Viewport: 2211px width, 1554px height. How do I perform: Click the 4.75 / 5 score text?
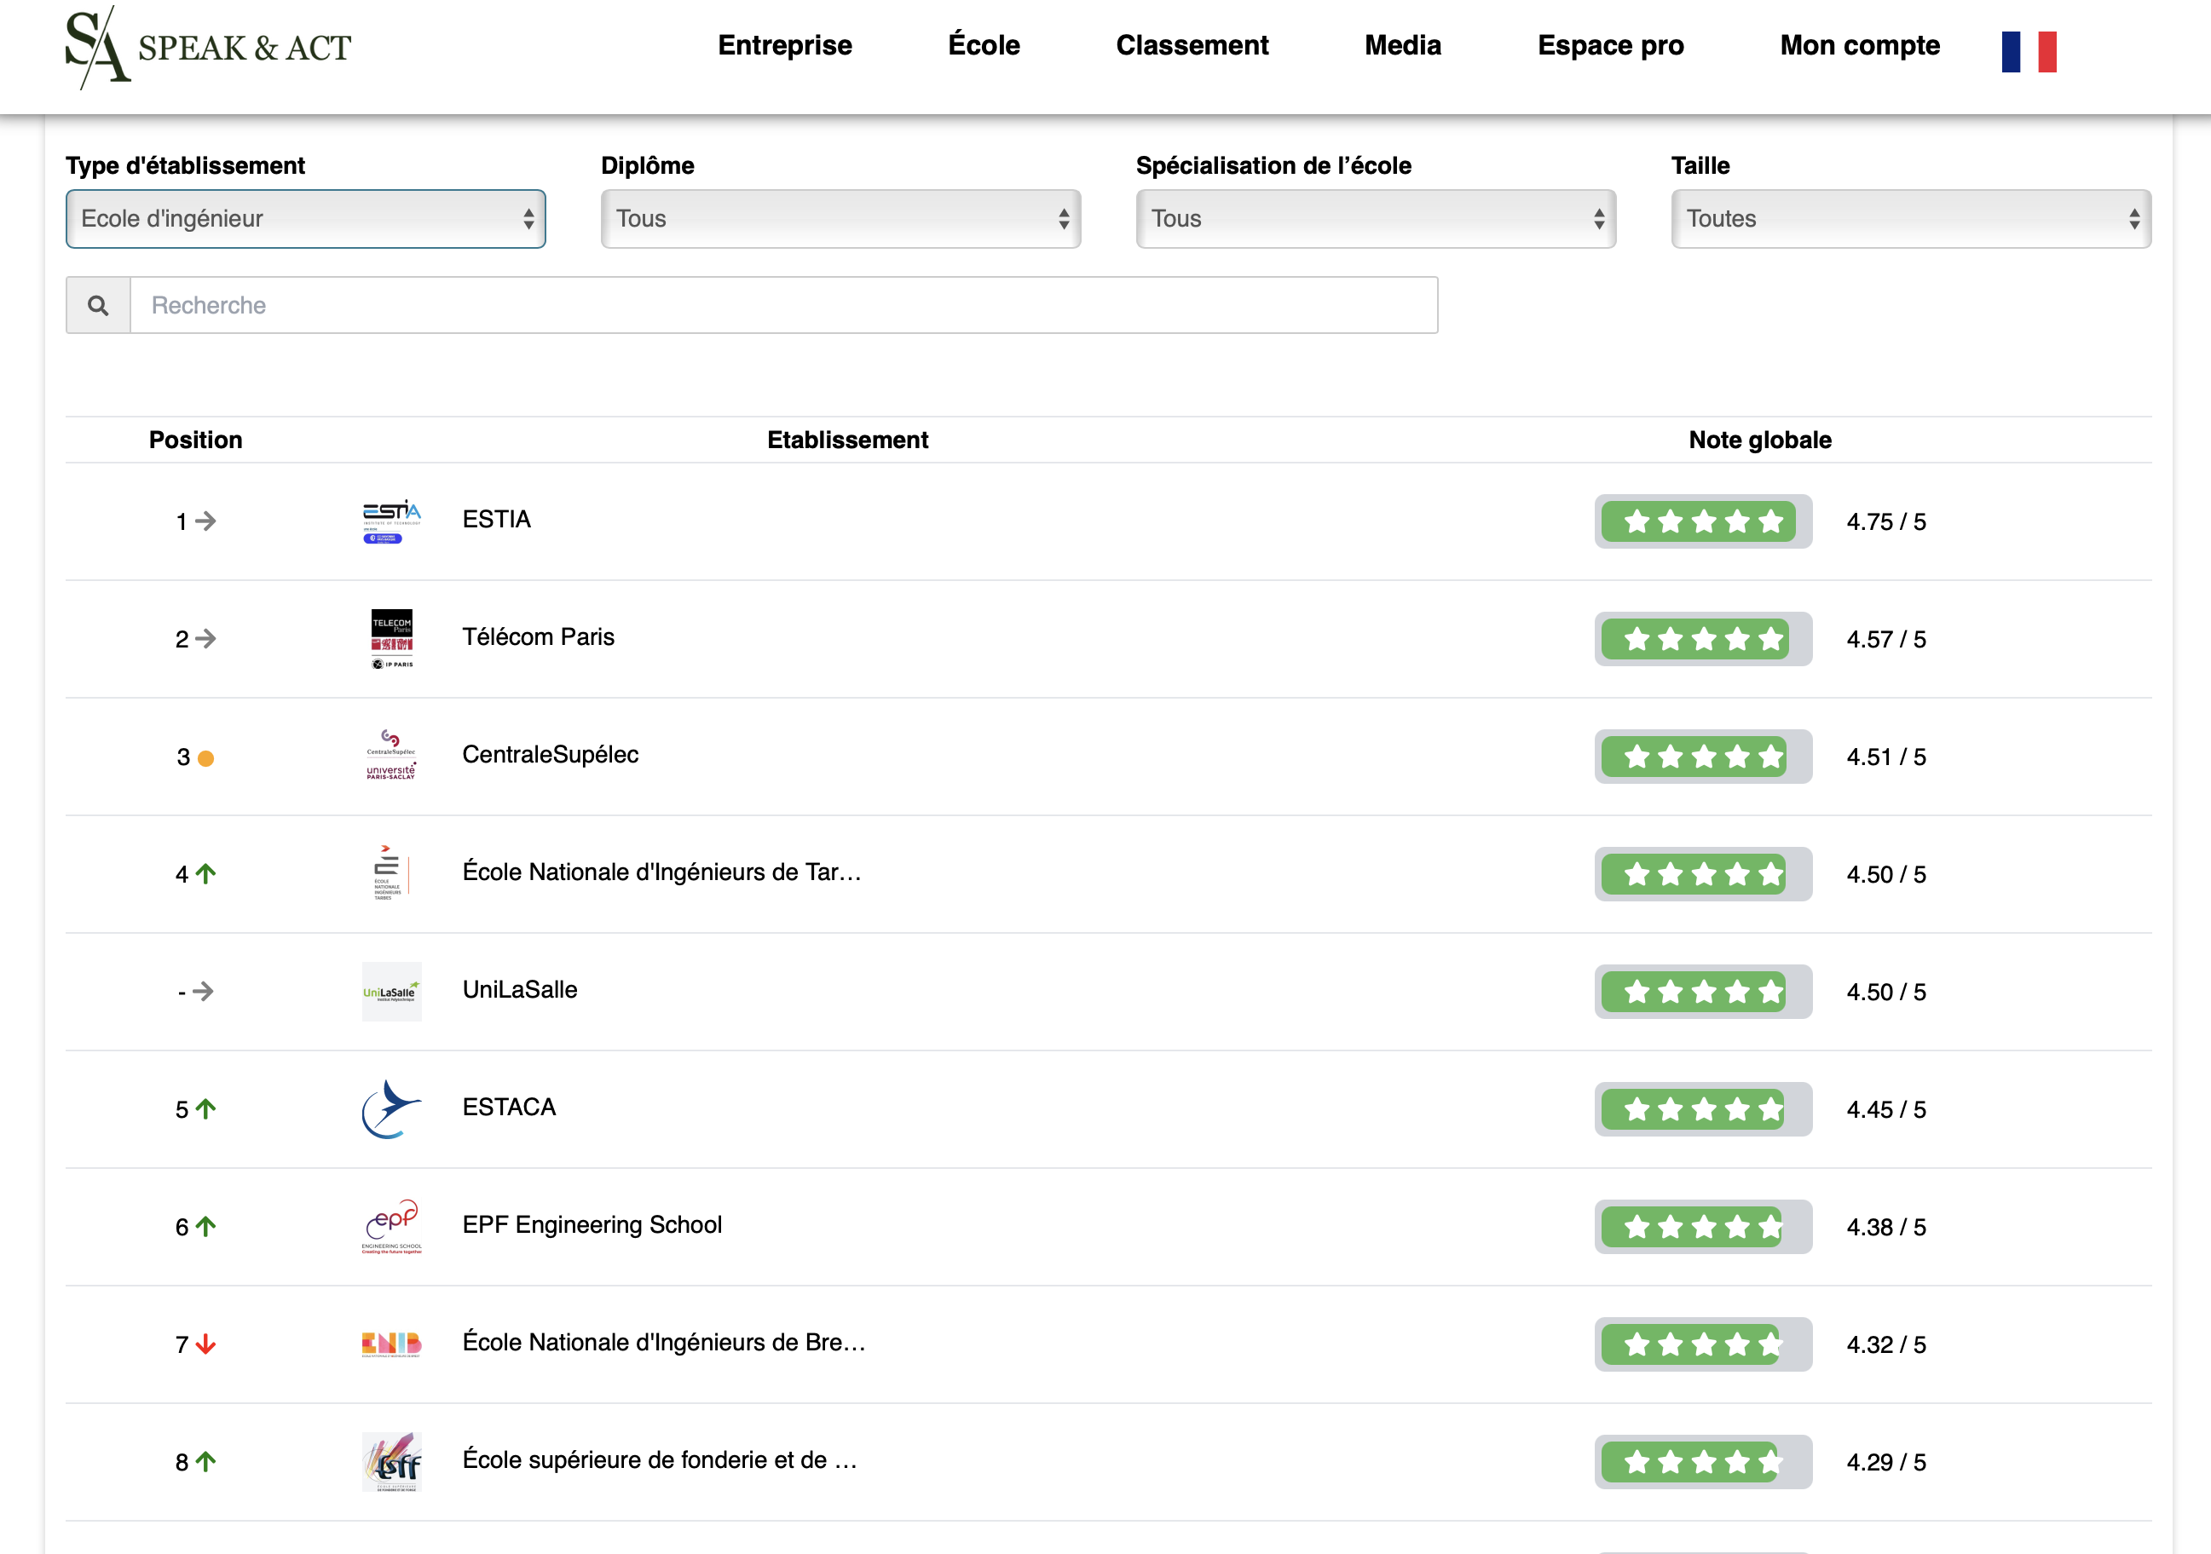1885,521
